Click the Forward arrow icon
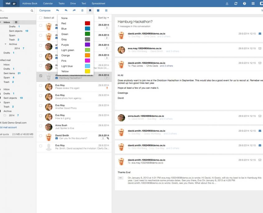Image resolution: width=263 pixels, height=213 pixels. [x=74, y=10]
